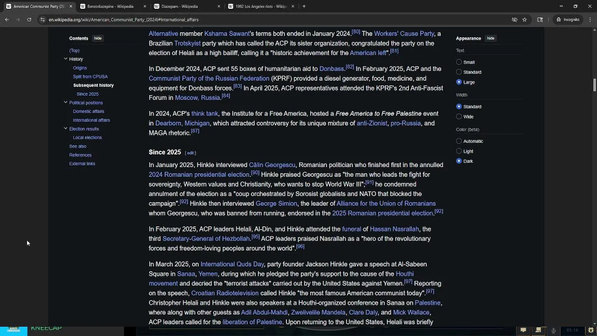597x336 pixels.
Task: Open International Quds Day link
Action: point(232,264)
